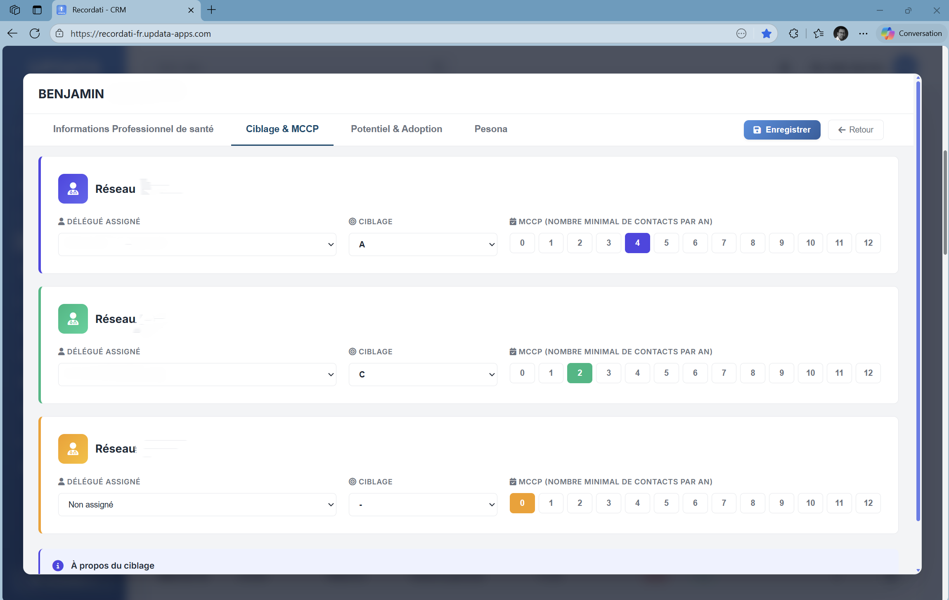Click the calendar icon next to the first MCCP label

513,221
